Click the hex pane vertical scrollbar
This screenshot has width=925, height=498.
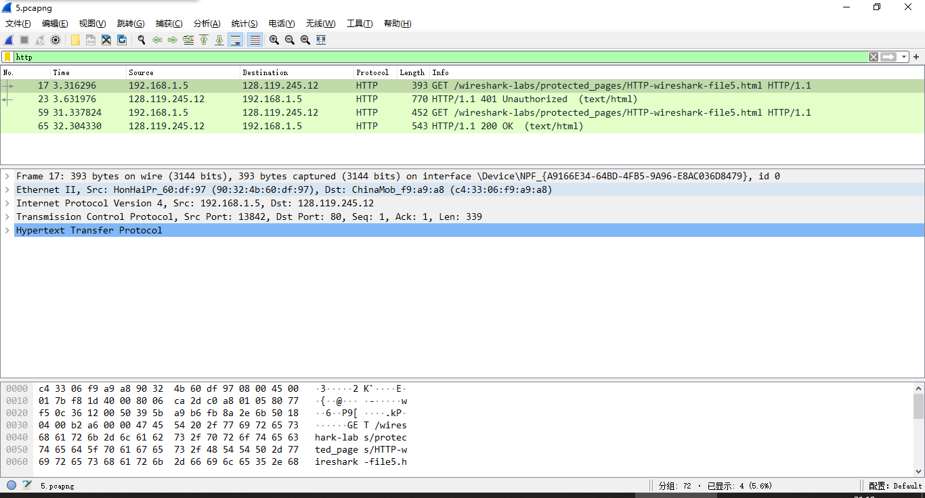[918, 406]
